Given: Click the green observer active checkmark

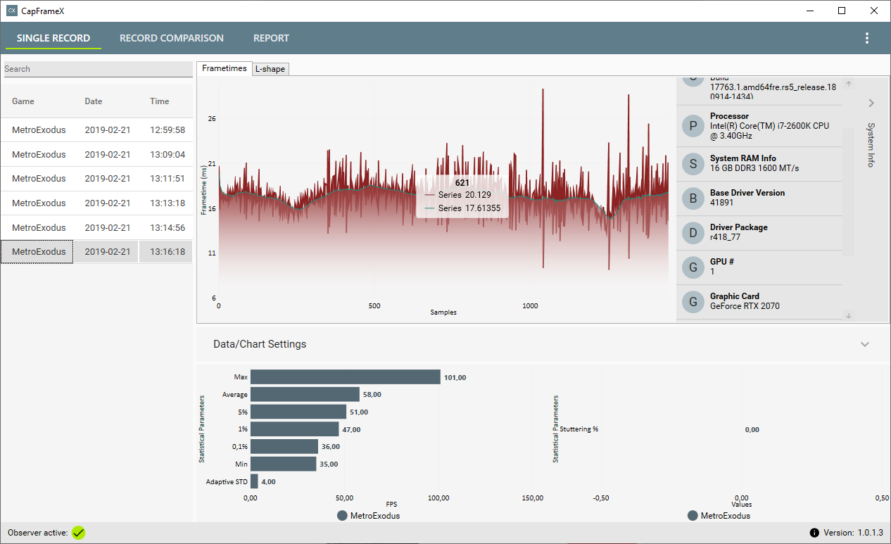Looking at the screenshot, I should coord(78,533).
